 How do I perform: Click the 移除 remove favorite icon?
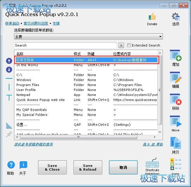(176, 99)
